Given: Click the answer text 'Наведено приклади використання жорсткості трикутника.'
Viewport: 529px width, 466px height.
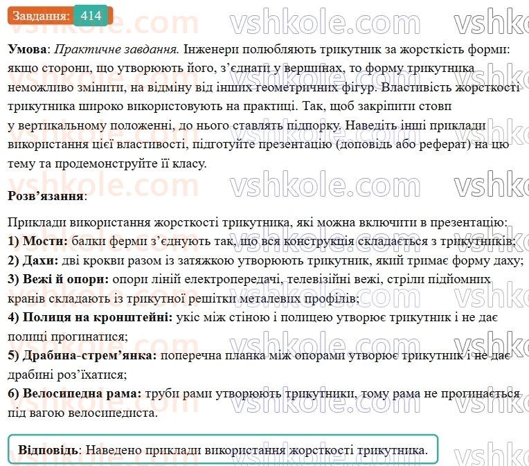Looking at the screenshot, I should (257, 450).
